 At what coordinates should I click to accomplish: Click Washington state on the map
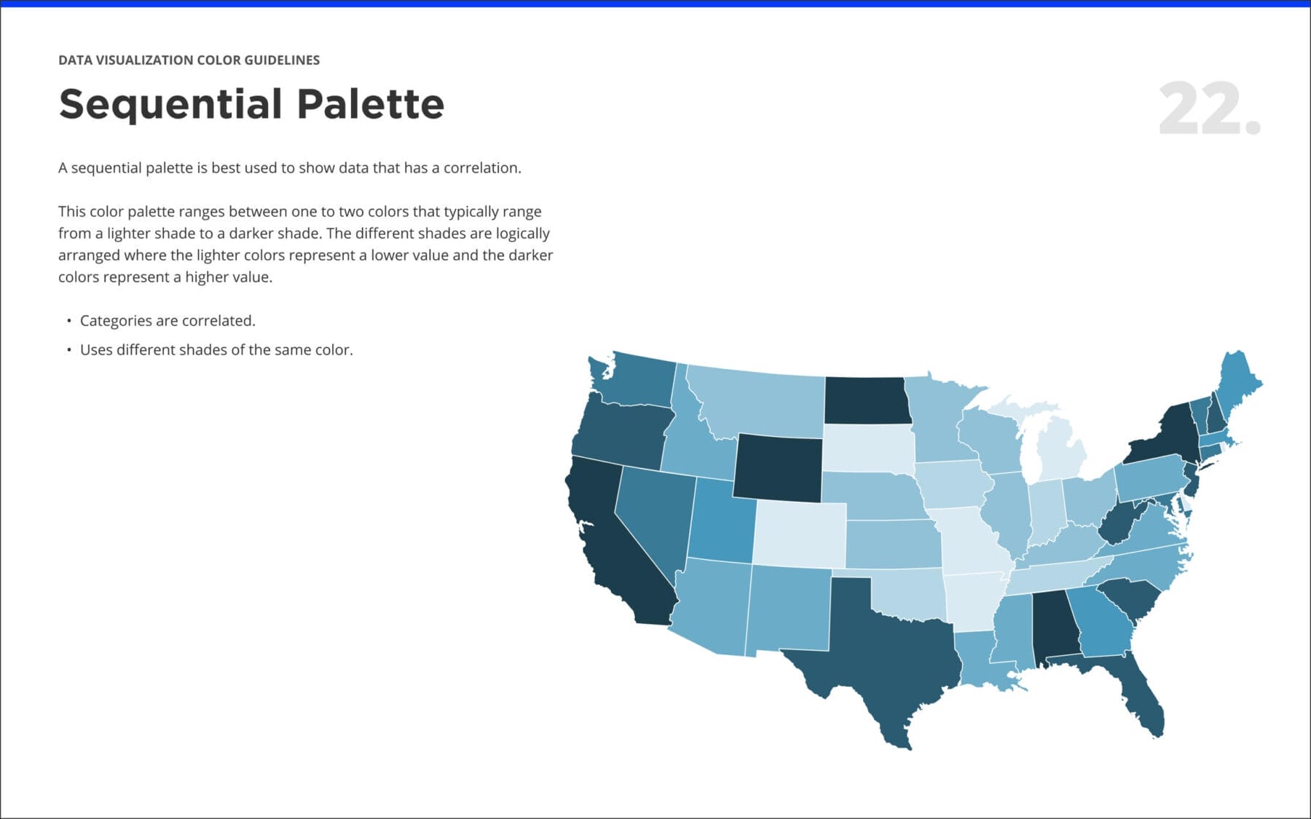coord(641,379)
